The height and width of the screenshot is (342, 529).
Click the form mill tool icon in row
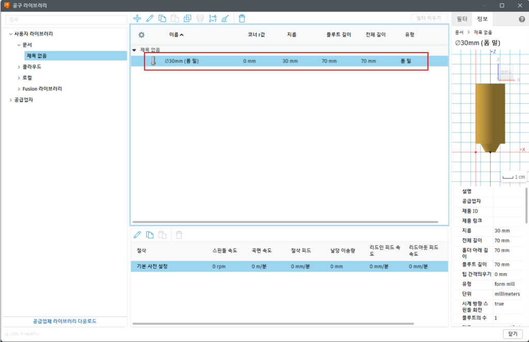pos(153,61)
